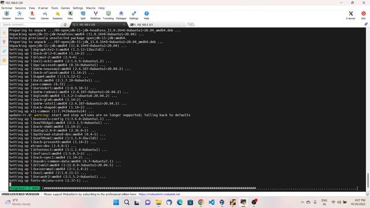370x208 pixels.
Task: Click the View toolbar icon
Action: tap(70, 16)
